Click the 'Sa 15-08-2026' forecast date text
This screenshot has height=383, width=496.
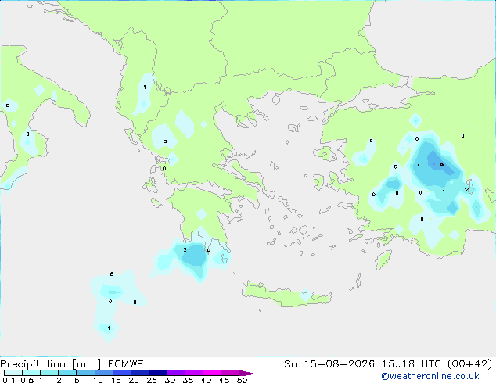point(329,364)
